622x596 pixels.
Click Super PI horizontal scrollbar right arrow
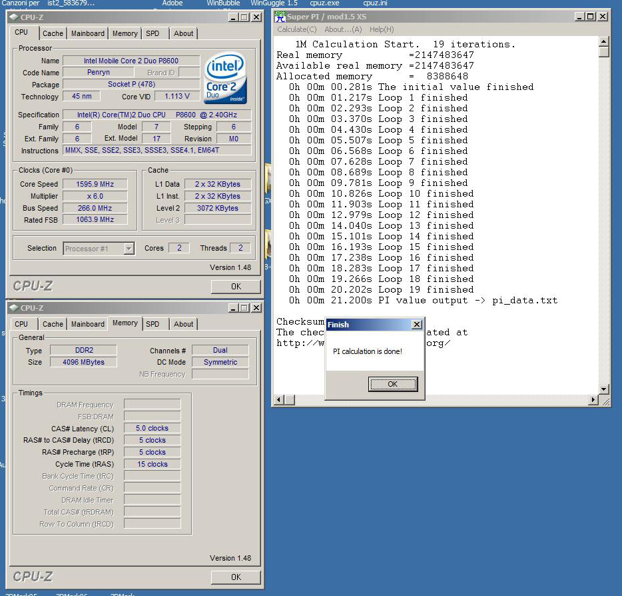coord(593,400)
